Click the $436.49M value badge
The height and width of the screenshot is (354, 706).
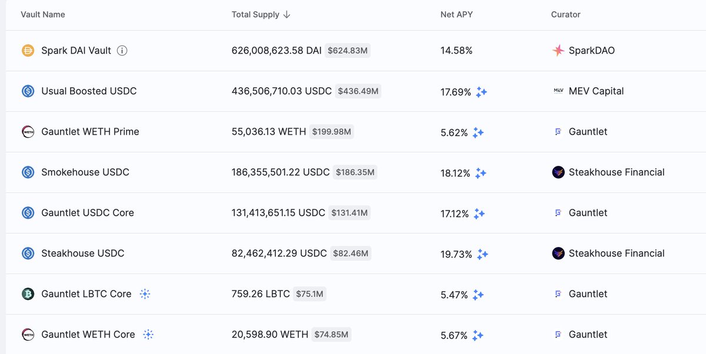tap(358, 91)
